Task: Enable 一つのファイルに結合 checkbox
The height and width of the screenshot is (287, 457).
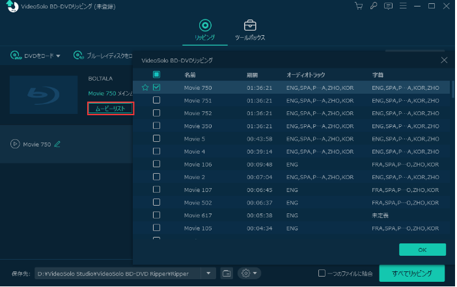Action: 322,273
